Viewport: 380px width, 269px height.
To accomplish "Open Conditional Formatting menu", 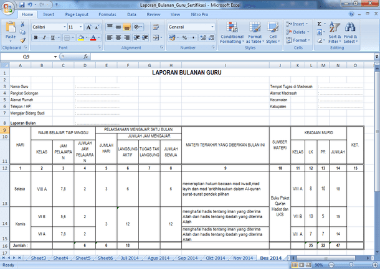I will (232, 32).
